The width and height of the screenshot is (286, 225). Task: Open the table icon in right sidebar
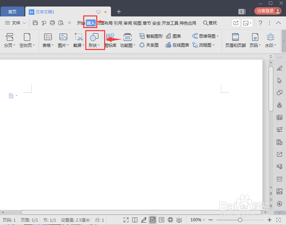click(279, 117)
